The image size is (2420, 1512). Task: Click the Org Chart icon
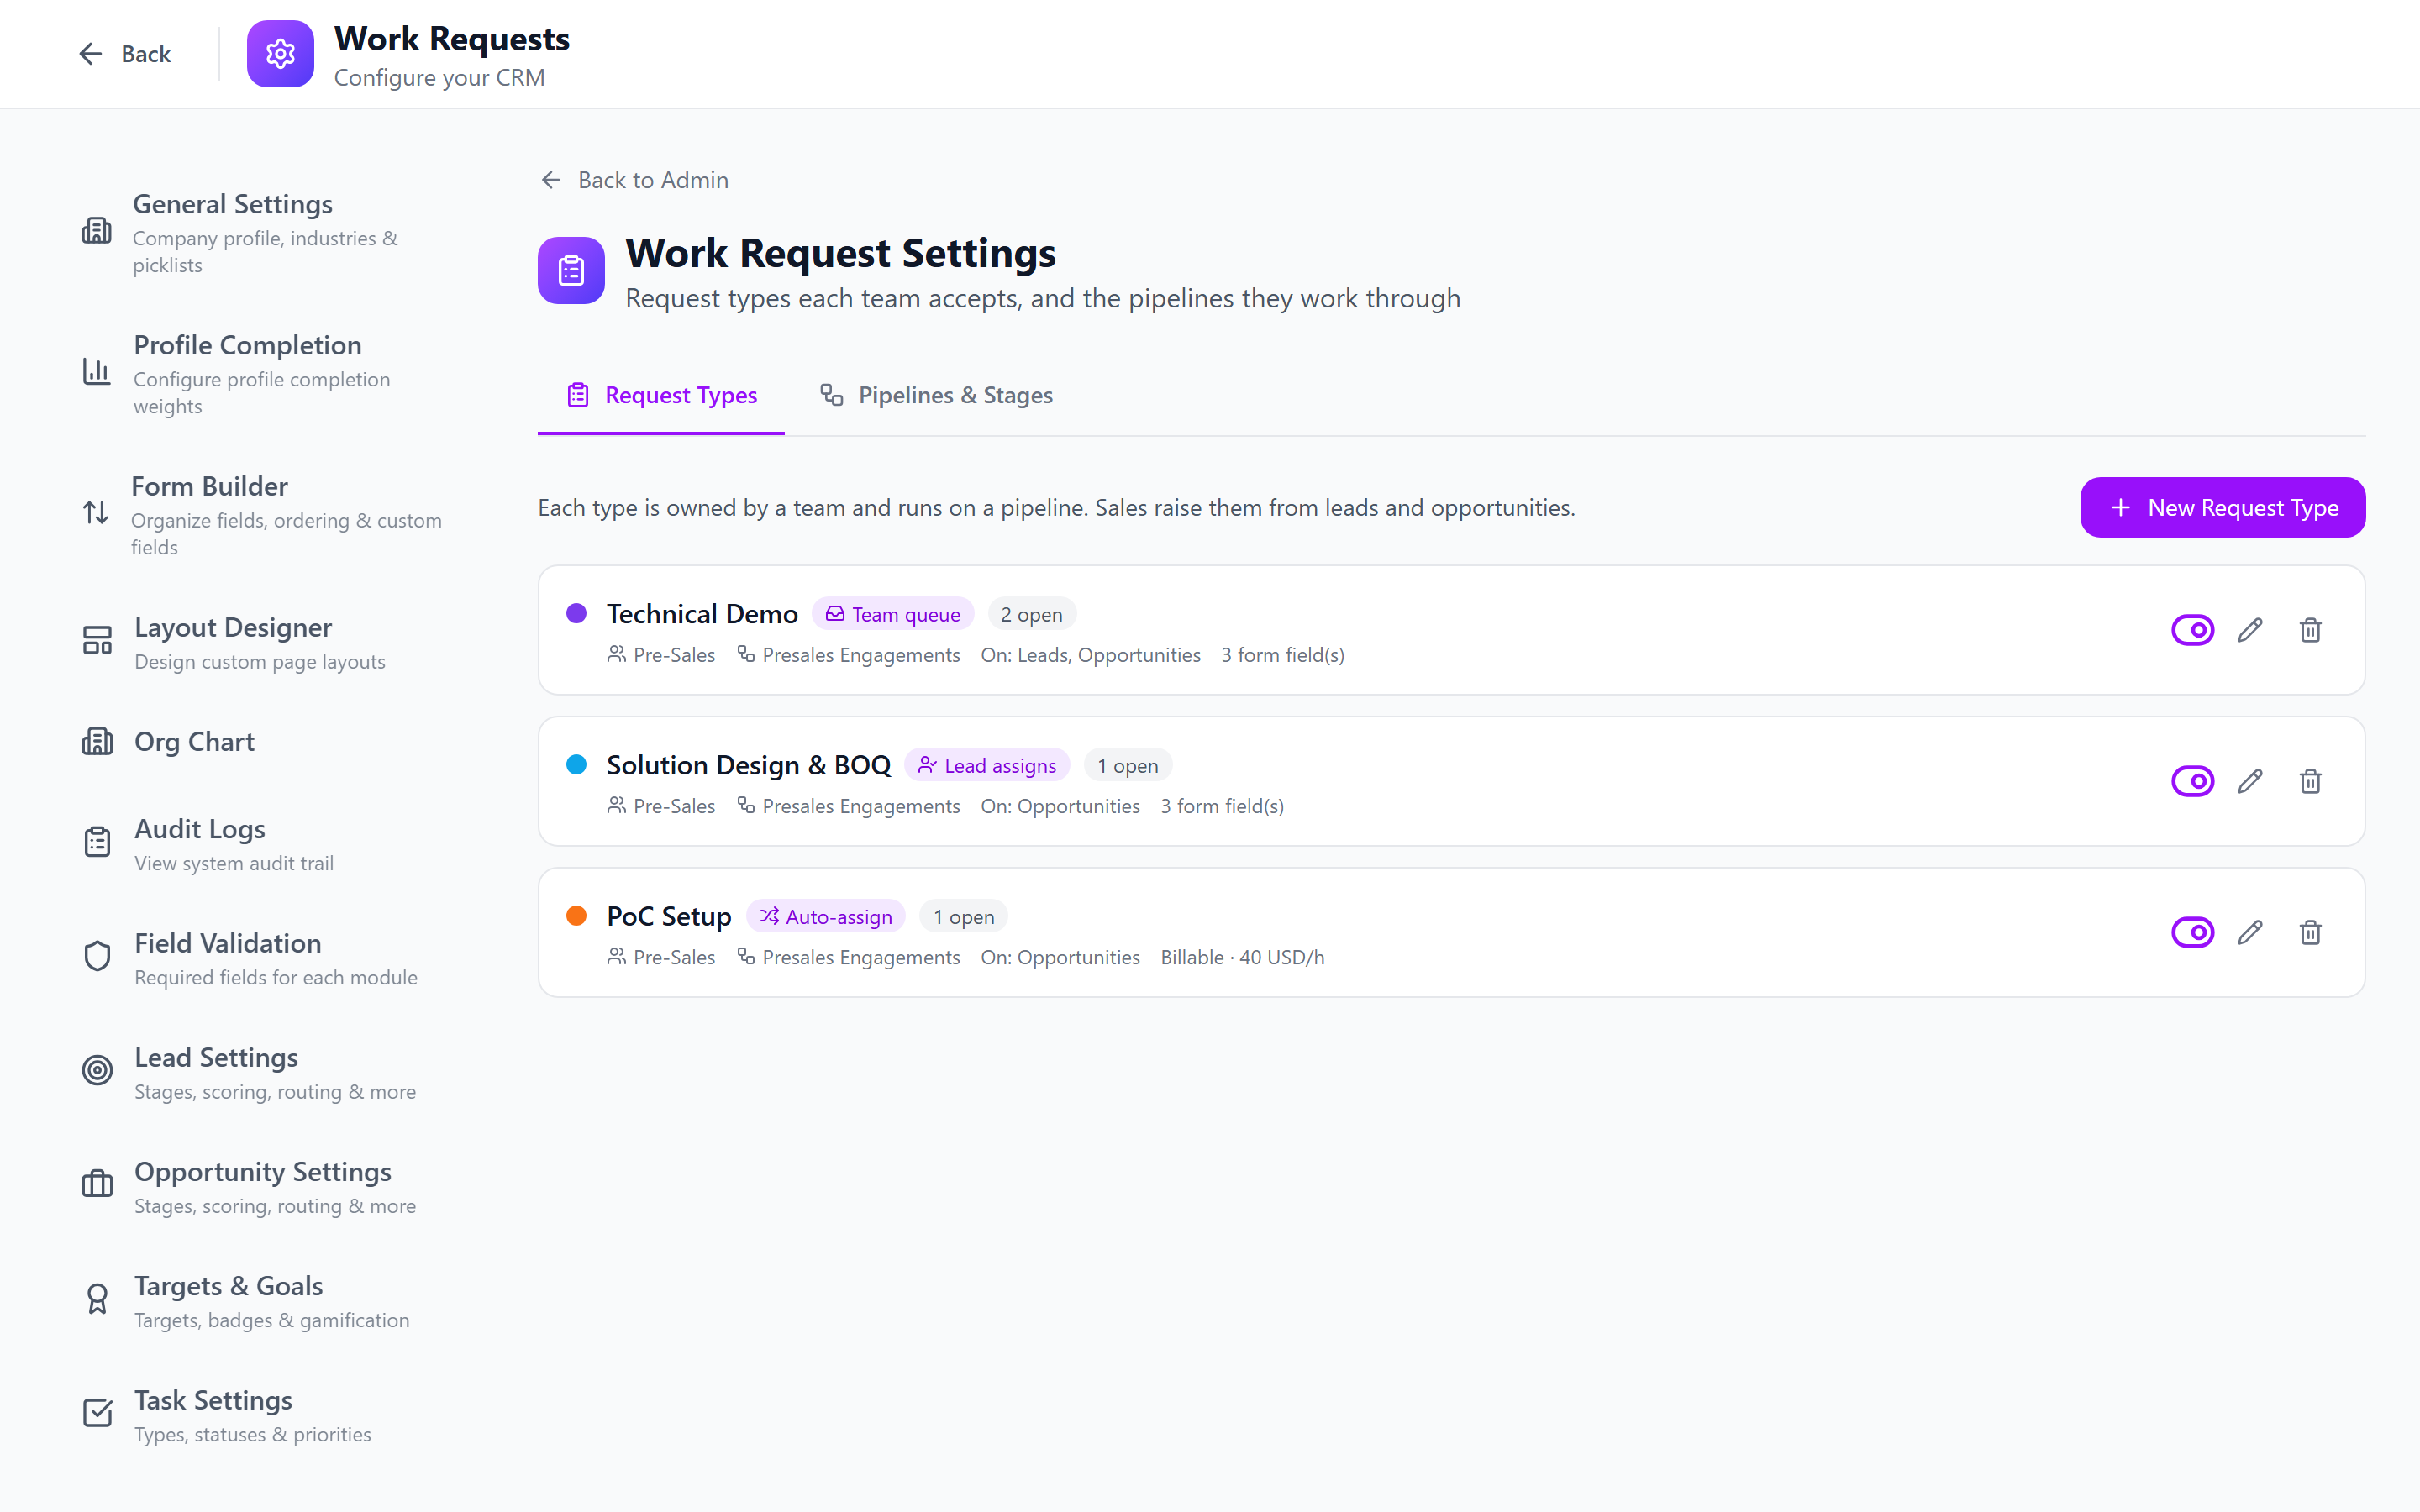click(97, 742)
